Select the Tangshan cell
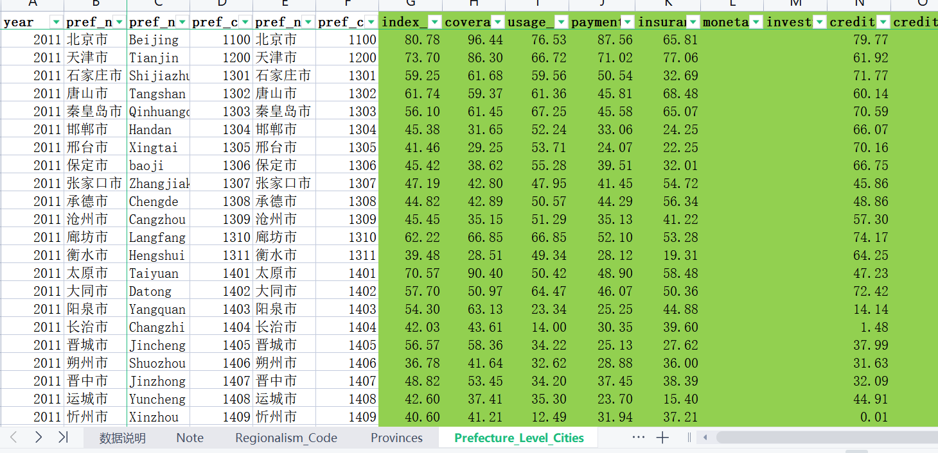938x453 pixels. click(158, 94)
